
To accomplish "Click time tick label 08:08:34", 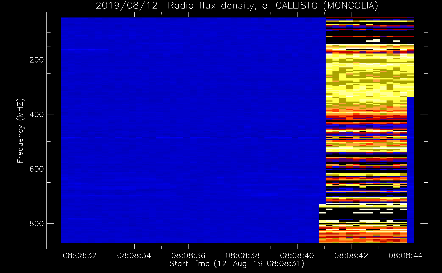I will pos(134,256).
